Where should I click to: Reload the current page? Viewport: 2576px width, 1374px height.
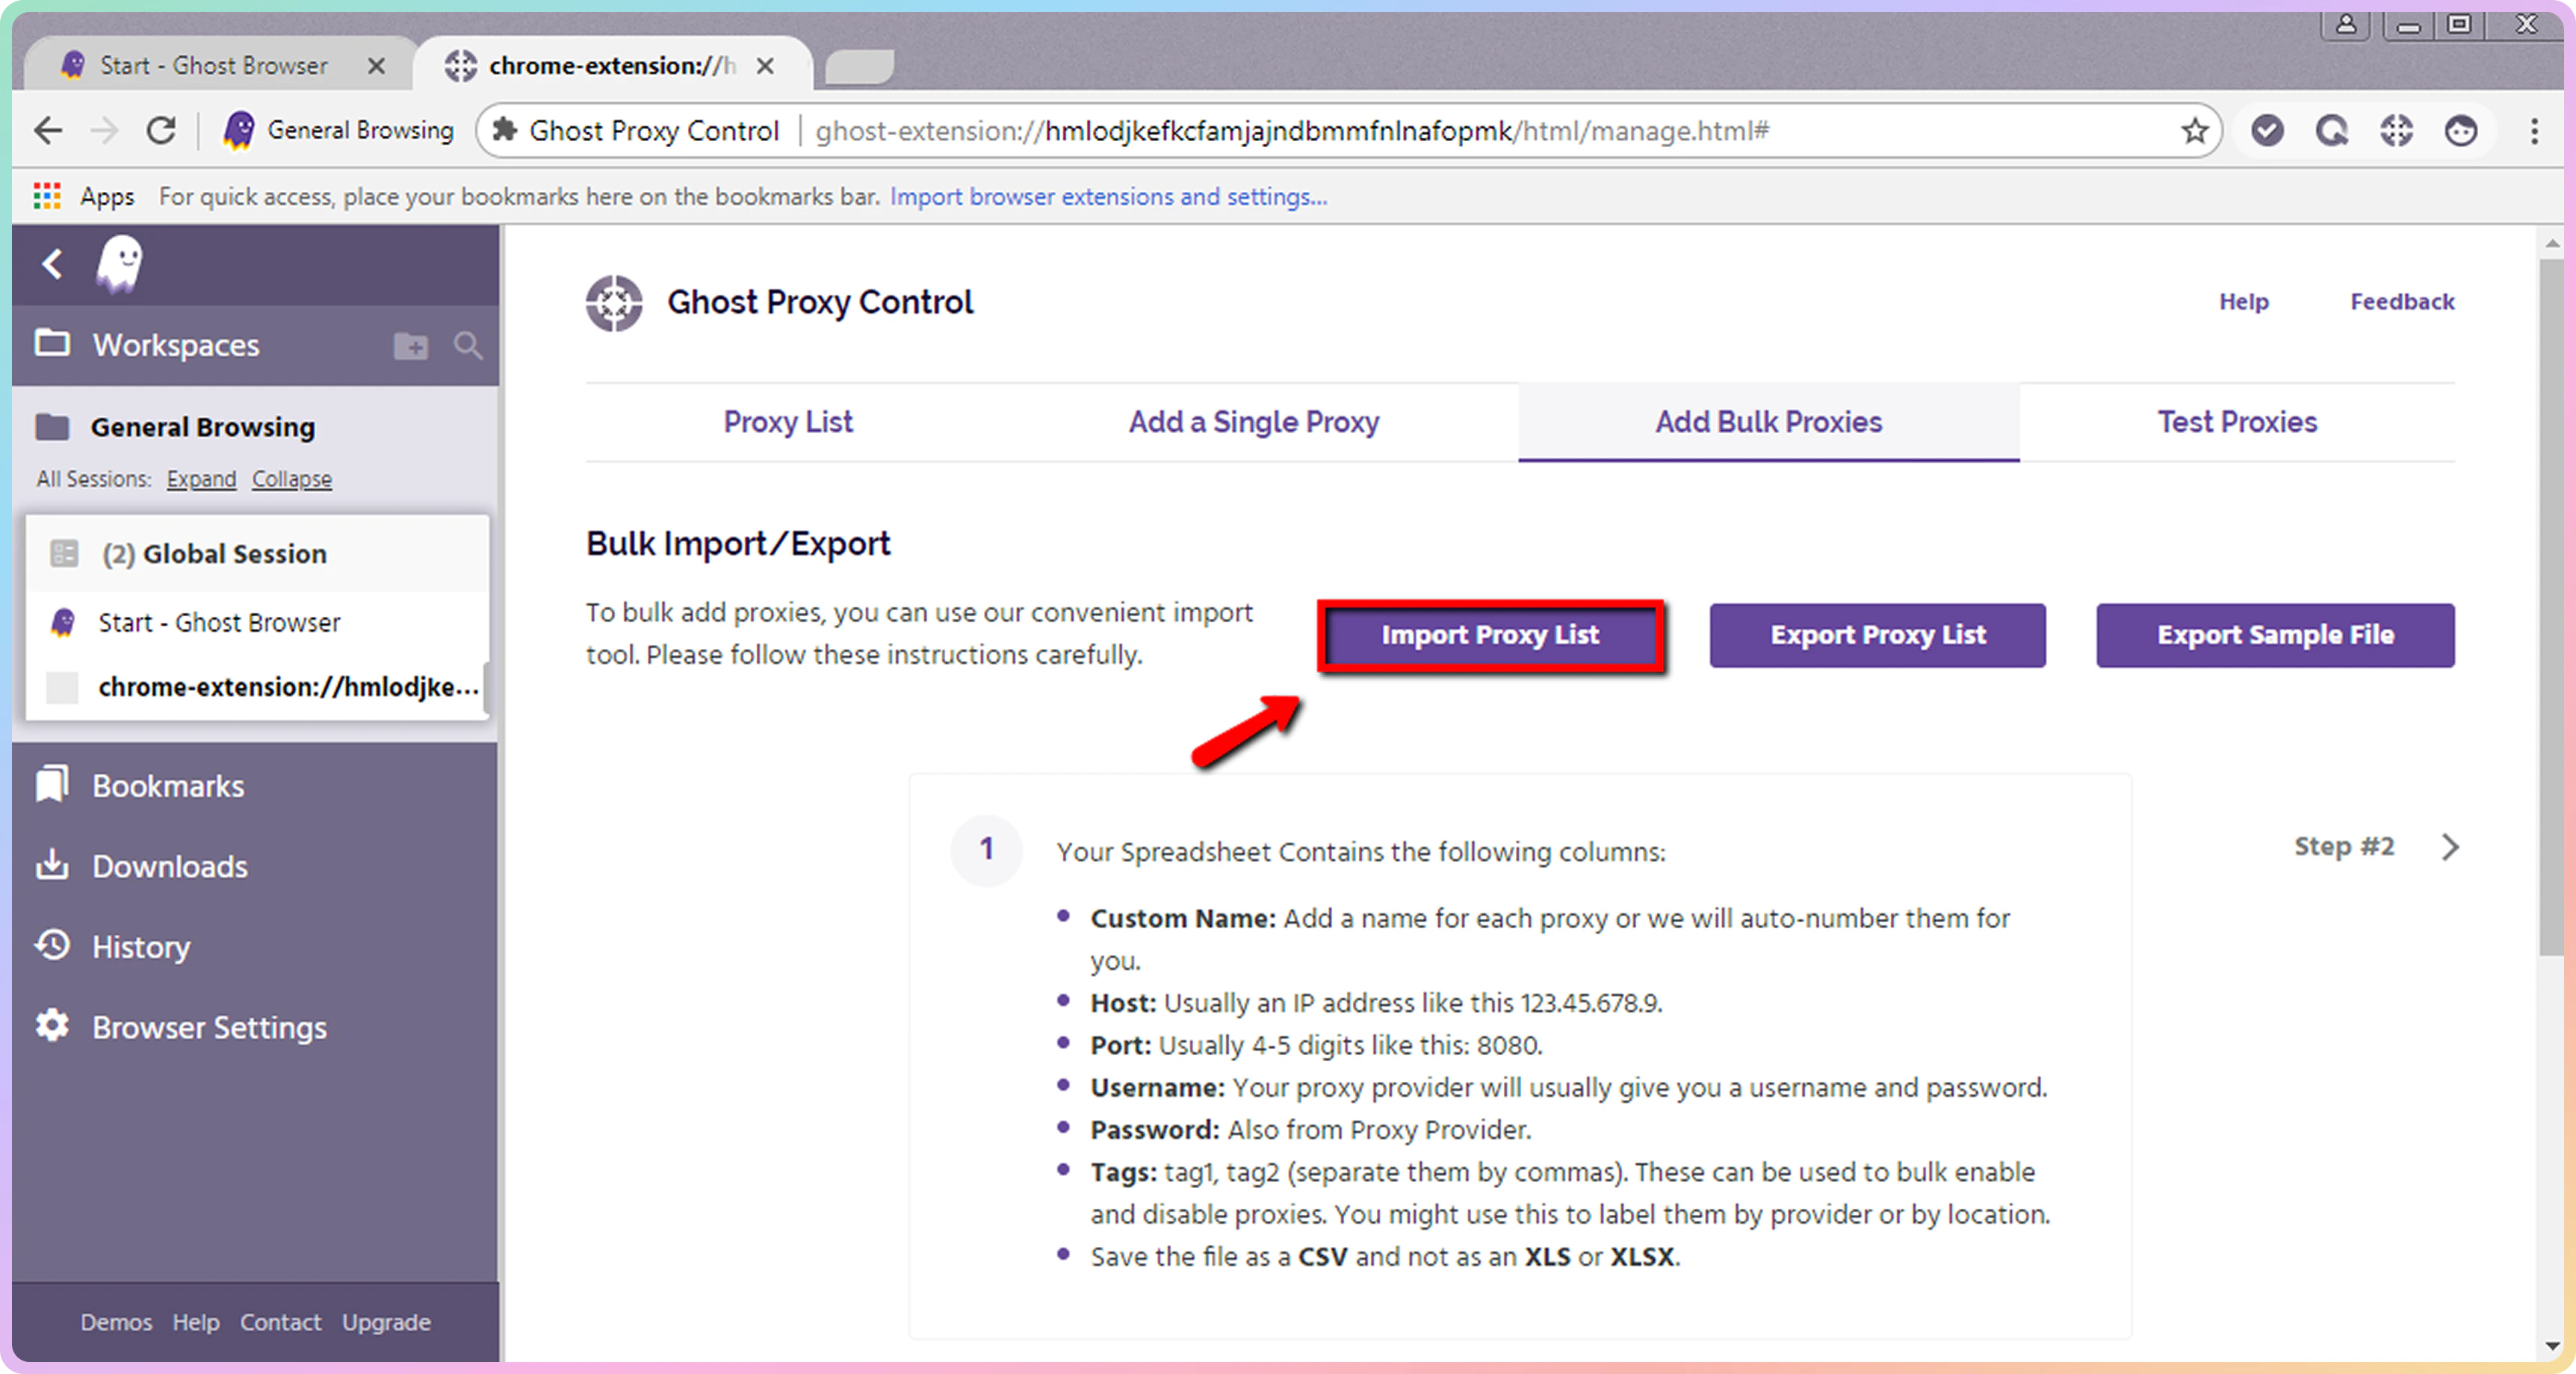coord(161,131)
